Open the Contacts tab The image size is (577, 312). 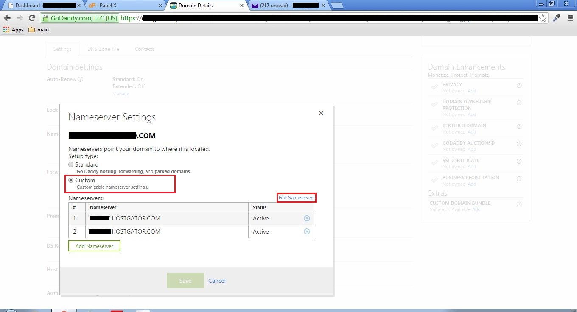pos(145,49)
